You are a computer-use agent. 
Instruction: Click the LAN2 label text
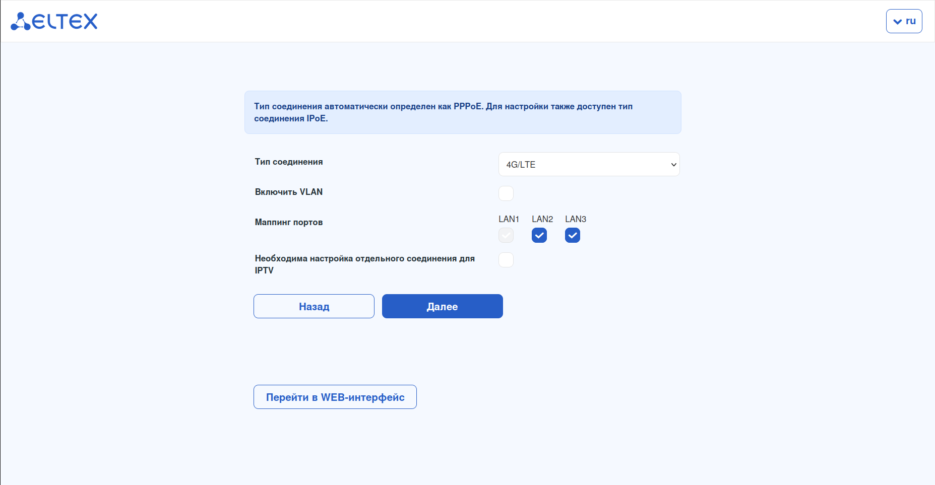click(542, 219)
